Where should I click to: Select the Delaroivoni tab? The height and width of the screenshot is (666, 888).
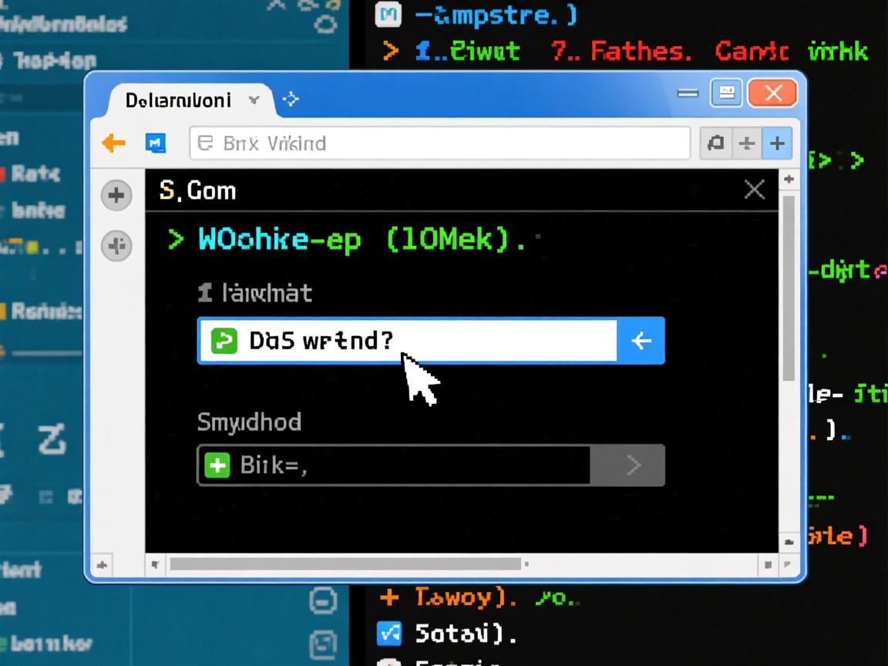pyautogui.click(x=178, y=100)
